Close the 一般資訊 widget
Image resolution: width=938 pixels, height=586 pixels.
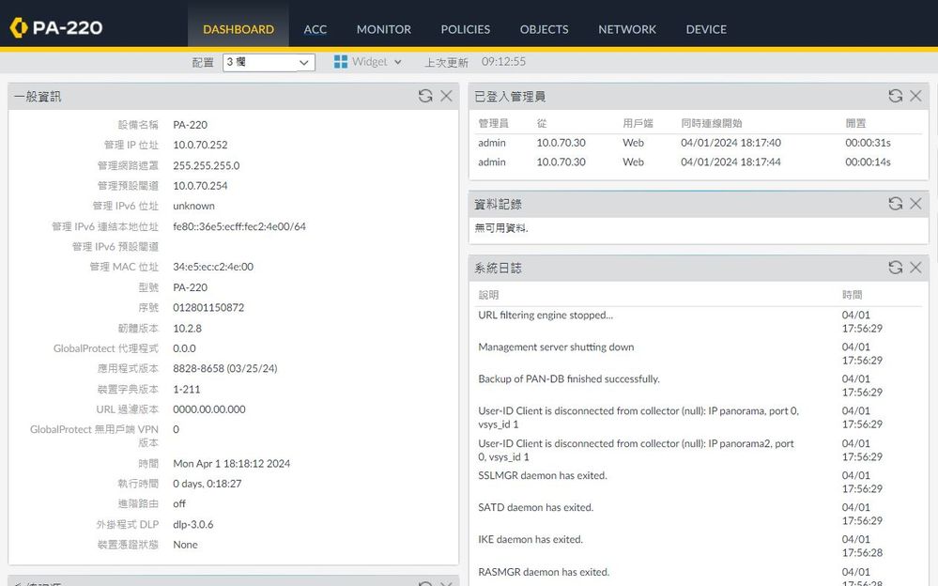[x=446, y=96]
